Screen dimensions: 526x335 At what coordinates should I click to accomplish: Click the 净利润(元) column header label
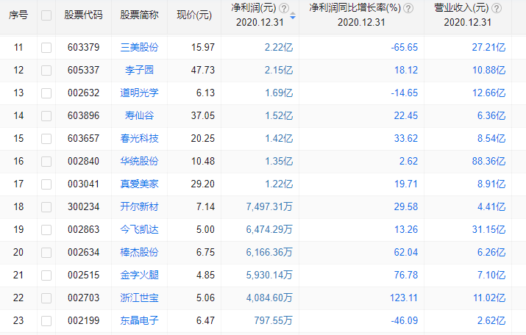click(254, 8)
